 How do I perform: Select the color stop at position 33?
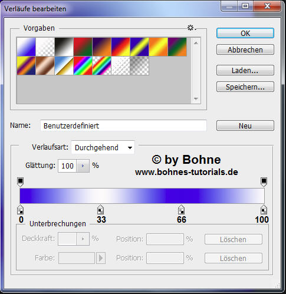click(100, 210)
